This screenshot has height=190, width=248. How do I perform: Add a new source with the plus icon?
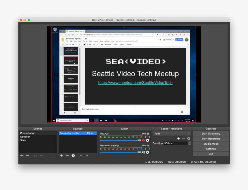click(x=61, y=155)
